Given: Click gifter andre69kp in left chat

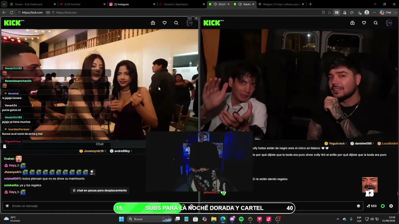Looking at the screenshot, I should [122, 151].
